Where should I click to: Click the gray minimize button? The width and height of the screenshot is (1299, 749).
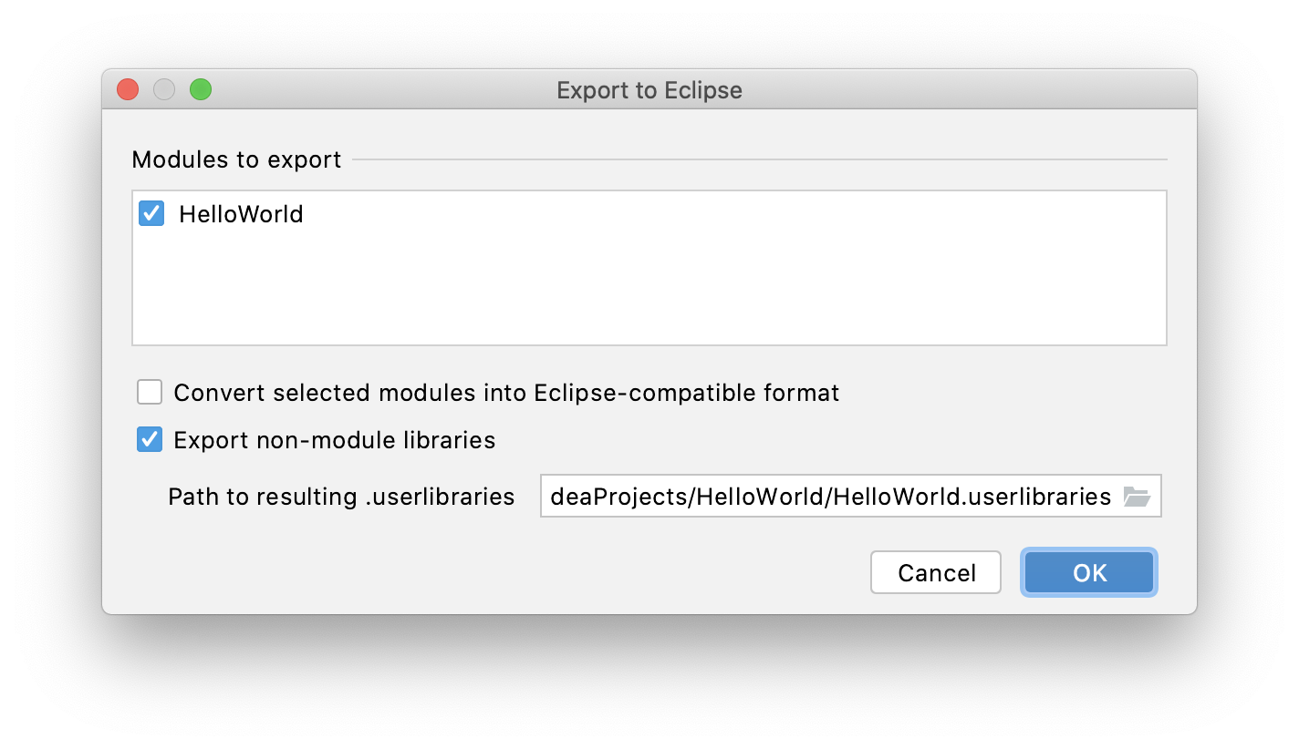tap(163, 89)
